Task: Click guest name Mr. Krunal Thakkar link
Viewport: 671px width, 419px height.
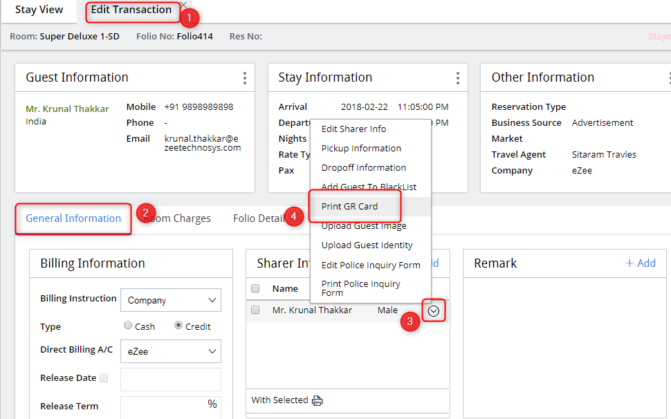Action: pos(67,109)
